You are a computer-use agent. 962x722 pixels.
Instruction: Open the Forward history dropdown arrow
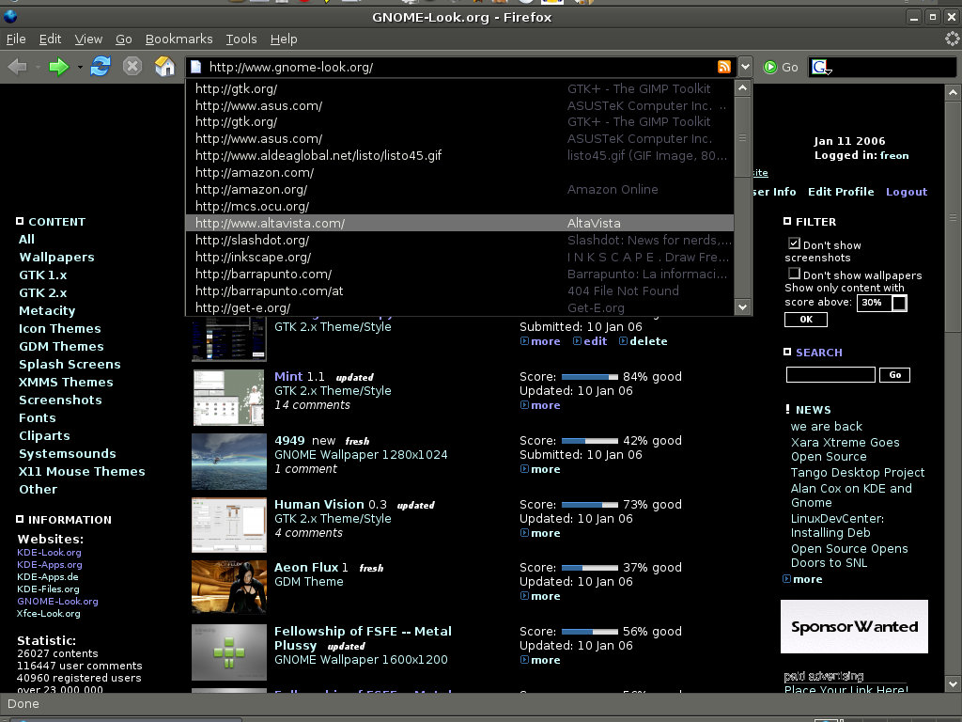pyautogui.click(x=80, y=67)
